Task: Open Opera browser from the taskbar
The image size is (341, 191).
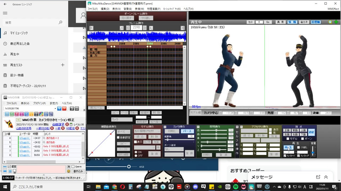Action: point(123,187)
